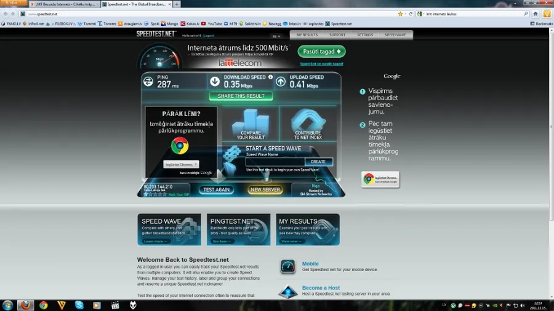Image resolution: width=554 pixels, height=311 pixels.
Task: Click the Create speed wave button
Action: coord(318,162)
